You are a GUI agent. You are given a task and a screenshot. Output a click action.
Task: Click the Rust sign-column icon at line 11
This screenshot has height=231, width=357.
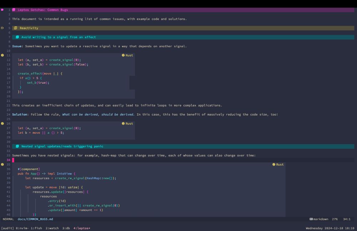point(2,55)
